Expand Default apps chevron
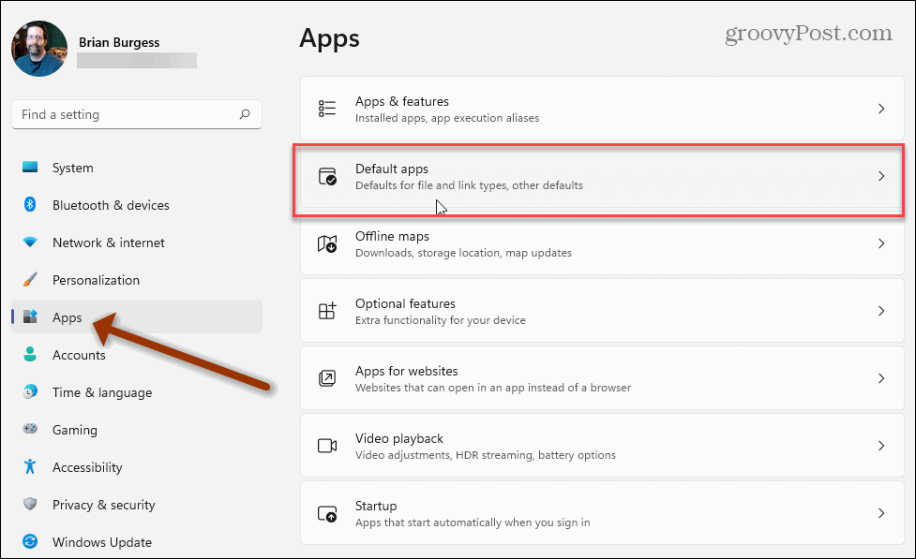Screen dimensions: 916x559 [x=881, y=176]
